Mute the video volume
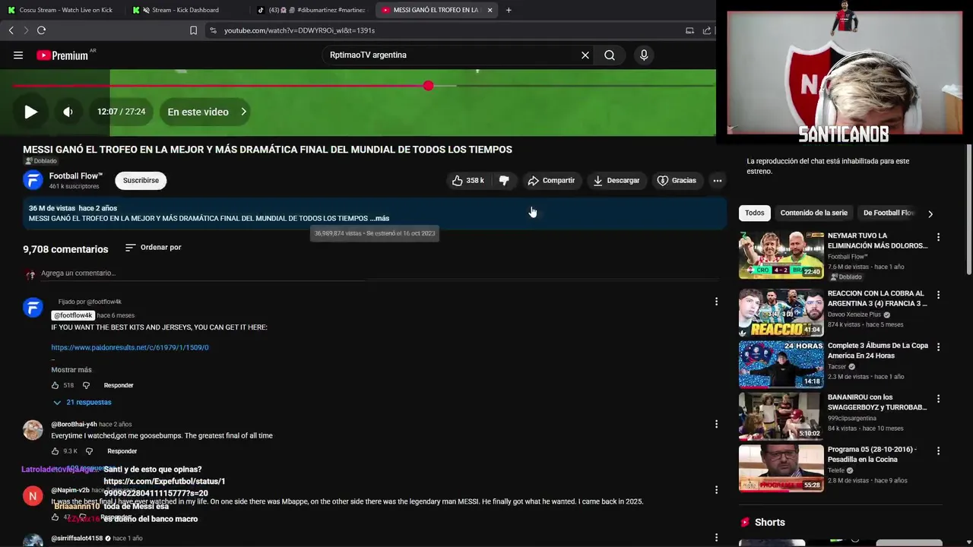This screenshot has height=547, width=973. (68, 112)
